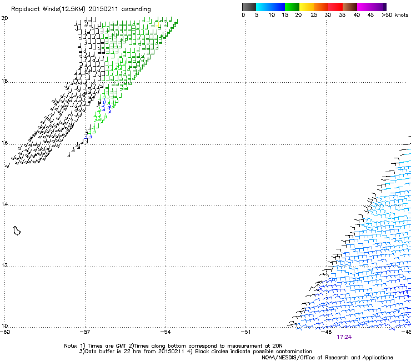Click the yellow 20-25 knots color segment
Viewport: 411px width, 361px height.
307,7
